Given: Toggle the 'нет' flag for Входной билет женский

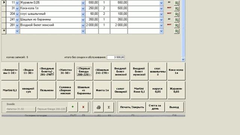Looking at the screenshot, I should point(169,24).
